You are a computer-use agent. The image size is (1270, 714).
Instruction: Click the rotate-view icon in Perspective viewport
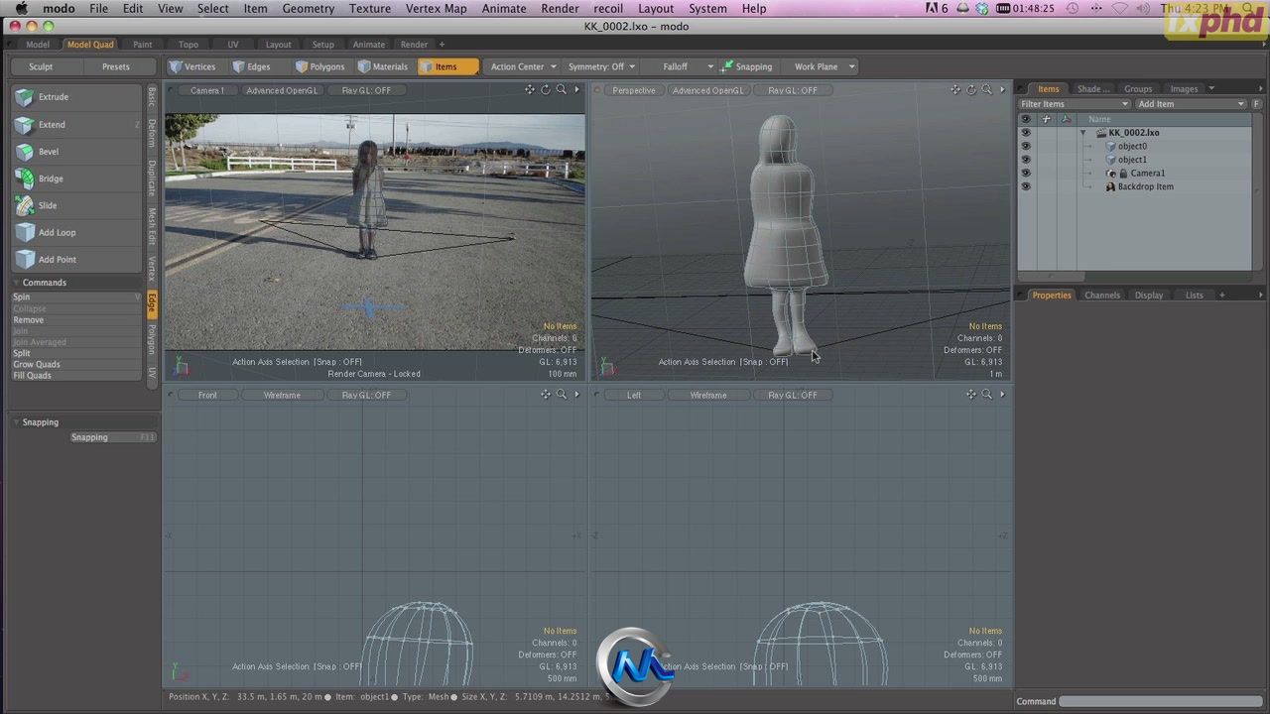click(970, 90)
